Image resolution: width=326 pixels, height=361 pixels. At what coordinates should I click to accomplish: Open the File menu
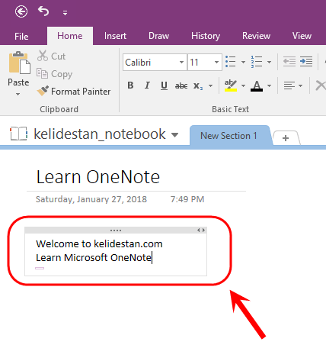(21, 36)
